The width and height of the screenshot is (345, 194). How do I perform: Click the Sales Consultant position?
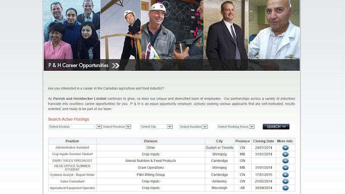pos(72,181)
